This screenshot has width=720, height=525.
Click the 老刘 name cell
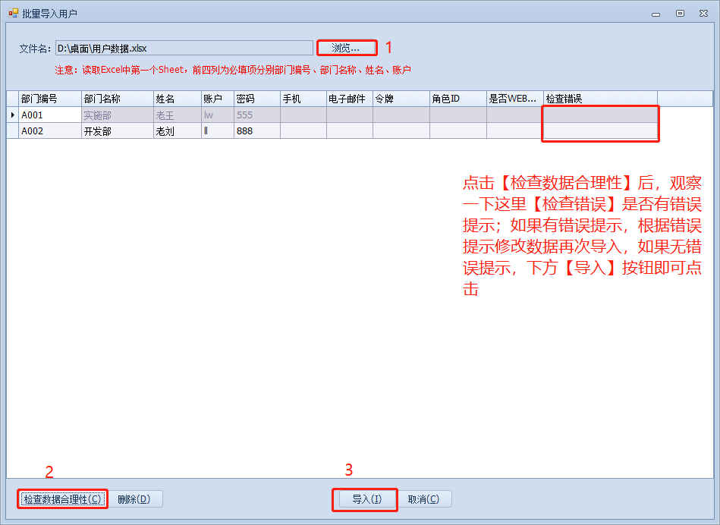click(x=177, y=130)
